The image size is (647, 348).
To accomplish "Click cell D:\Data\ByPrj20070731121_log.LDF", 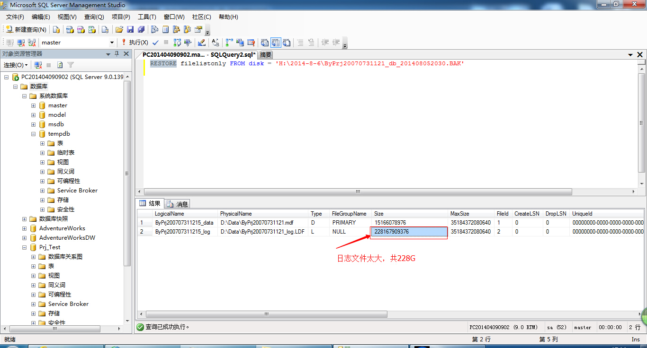I will pos(263,232).
